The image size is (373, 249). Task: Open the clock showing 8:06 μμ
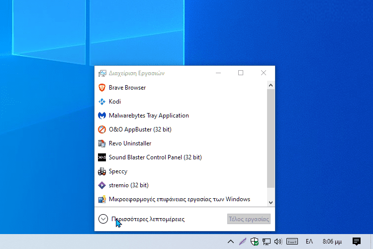click(x=332, y=242)
